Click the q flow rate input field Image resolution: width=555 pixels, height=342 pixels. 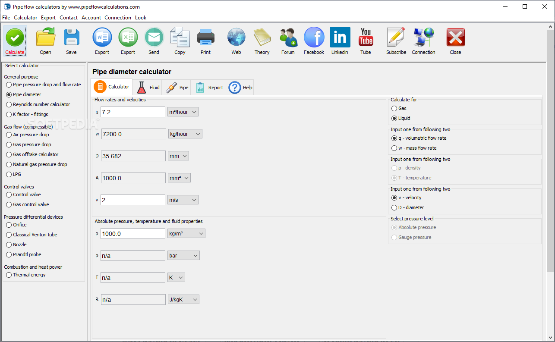[x=133, y=112]
